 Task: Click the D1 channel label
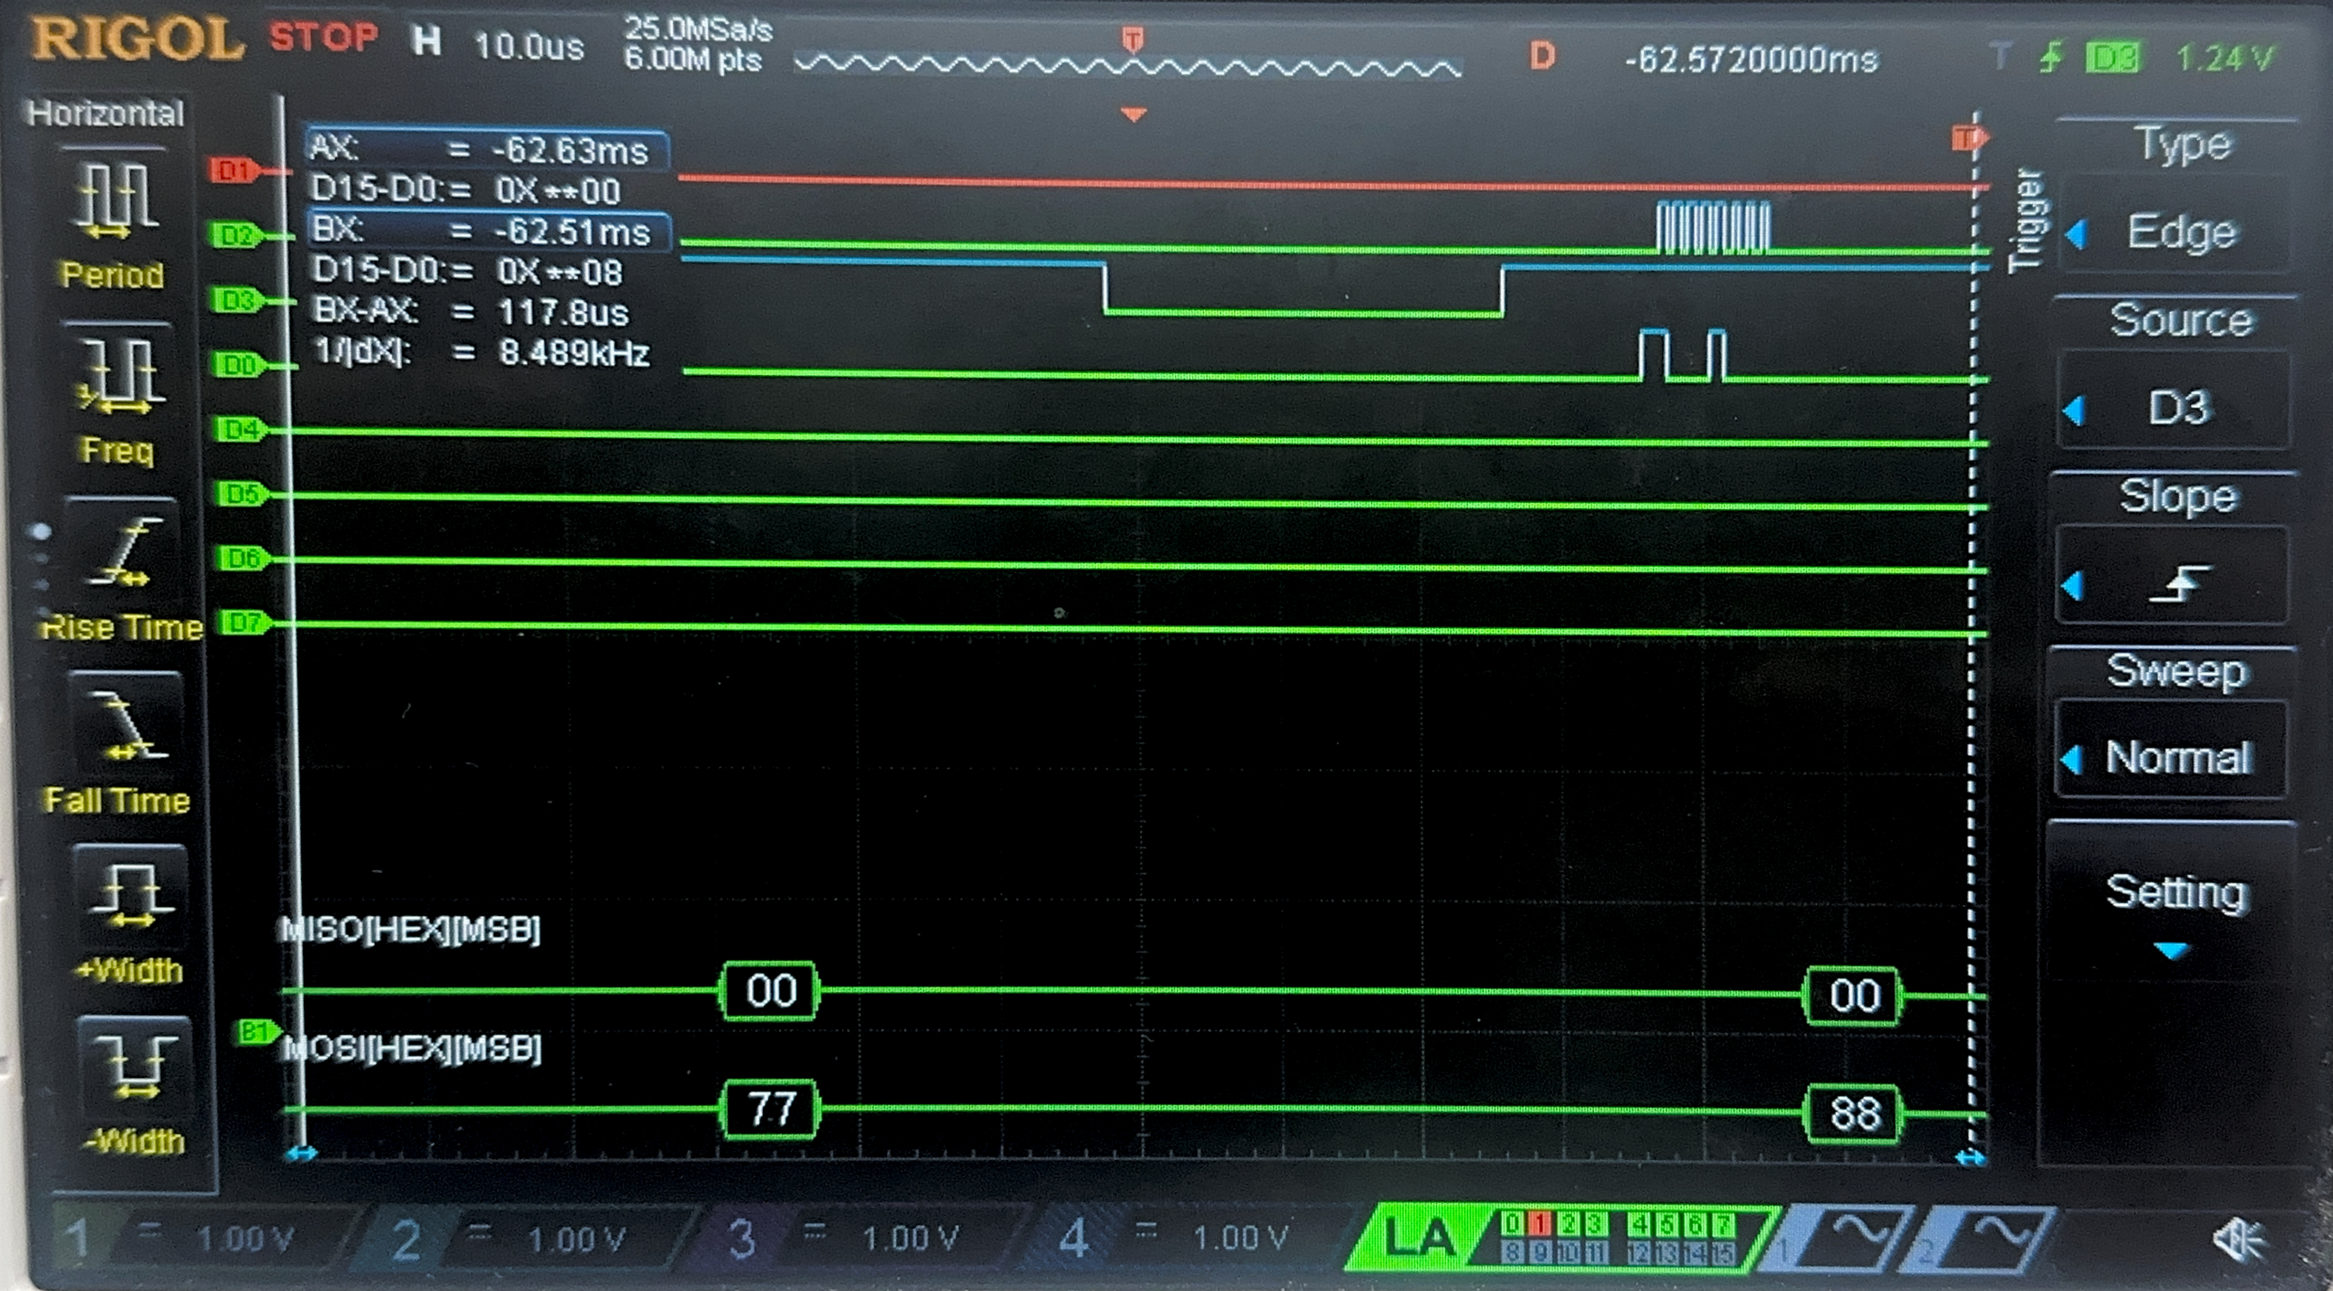[233, 169]
